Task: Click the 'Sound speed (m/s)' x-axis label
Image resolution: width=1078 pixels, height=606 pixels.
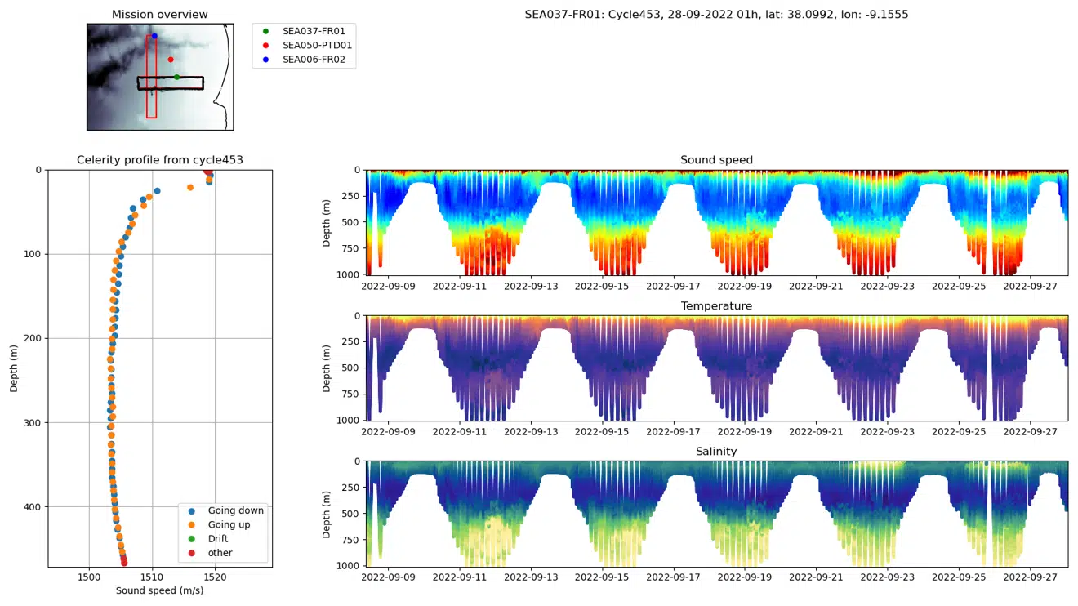Action: (160, 590)
